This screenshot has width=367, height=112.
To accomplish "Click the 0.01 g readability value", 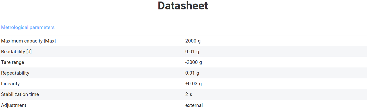I will pyautogui.click(x=192, y=52).
